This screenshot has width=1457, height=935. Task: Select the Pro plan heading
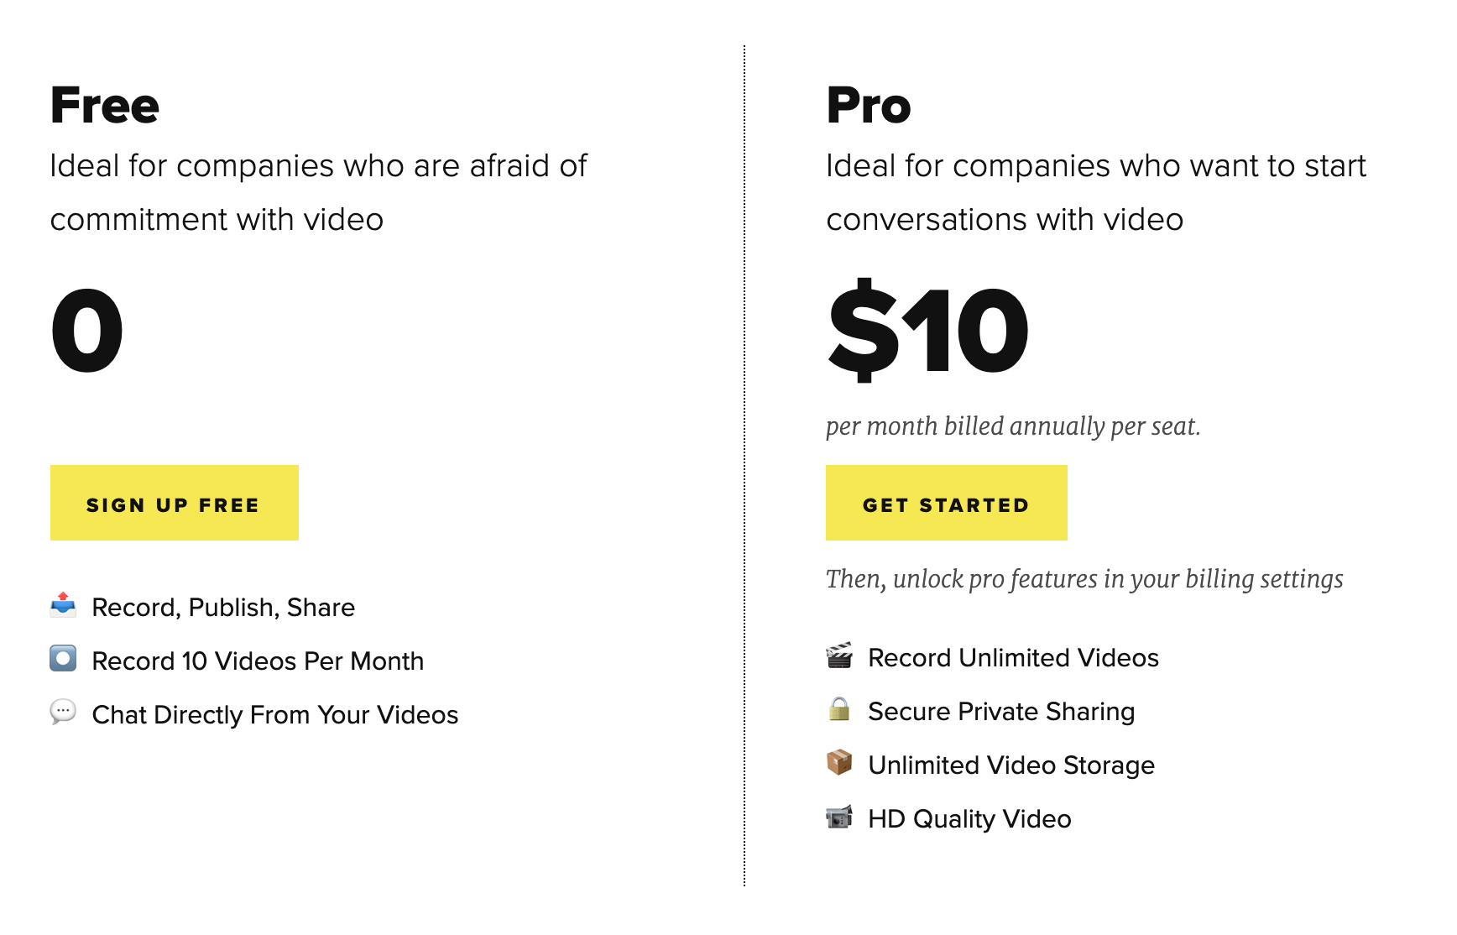tap(869, 106)
